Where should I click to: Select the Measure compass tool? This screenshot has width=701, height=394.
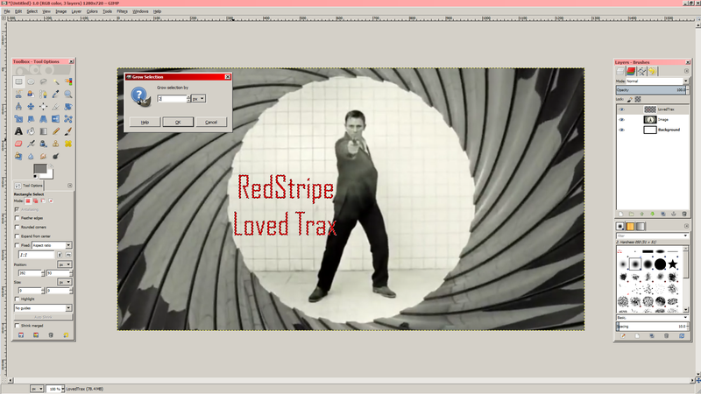point(18,107)
